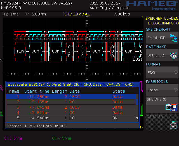The height and width of the screenshot is (146, 179).
Task: Click the trigger position marker at top
Action: (87, 17)
